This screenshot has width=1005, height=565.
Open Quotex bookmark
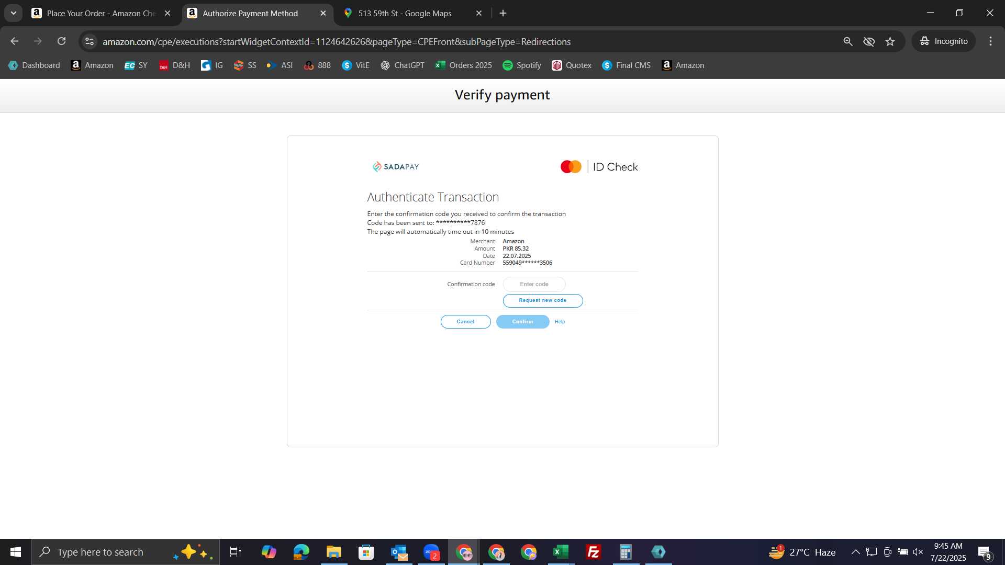(572, 65)
